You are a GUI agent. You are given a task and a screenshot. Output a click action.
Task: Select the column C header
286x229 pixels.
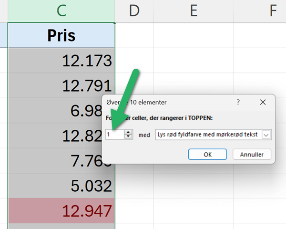tap(61, 10)
